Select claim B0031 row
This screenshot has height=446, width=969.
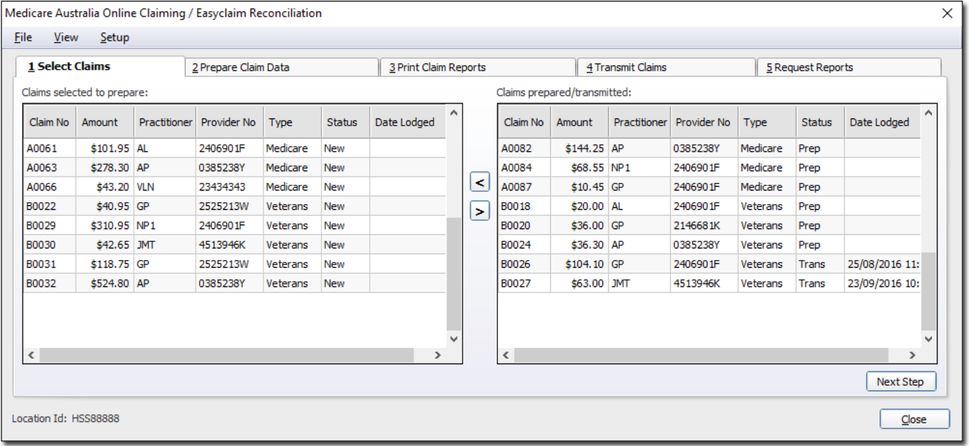click(x=235, y=264)
